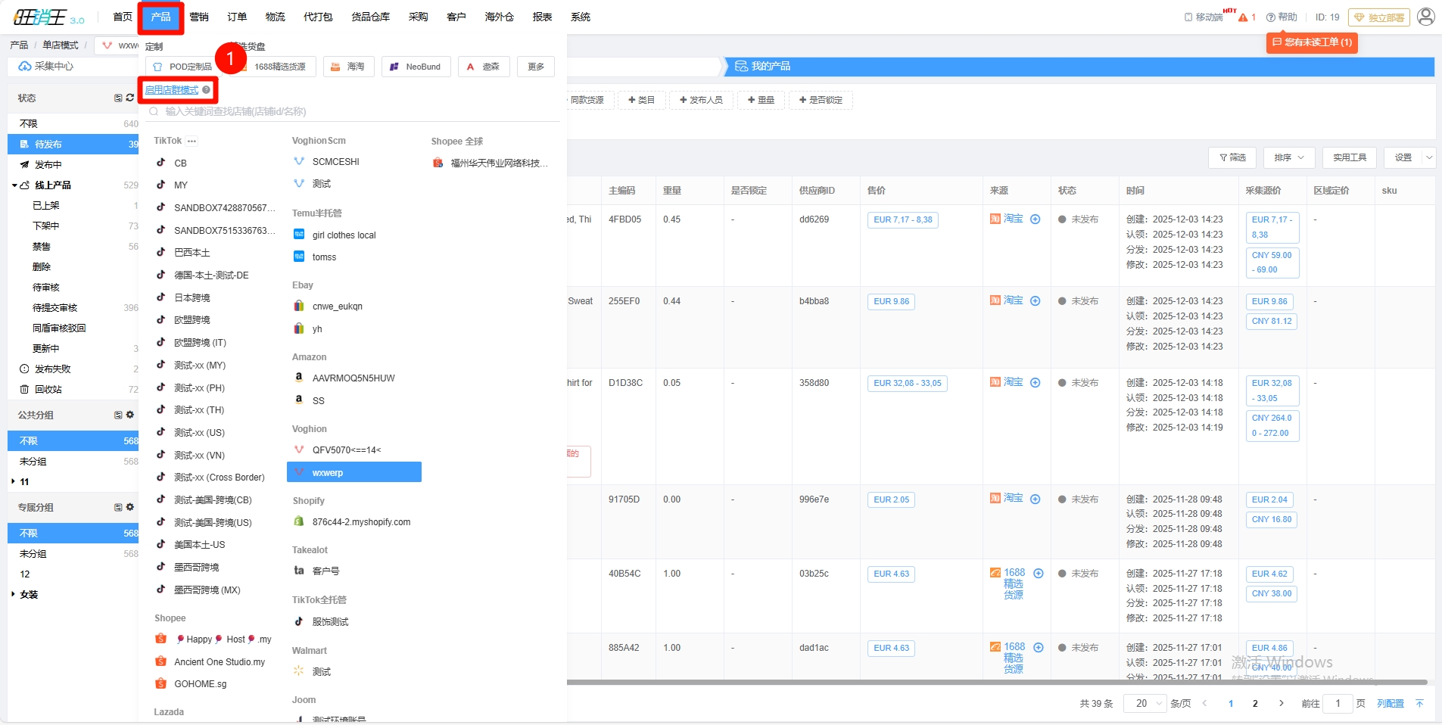Collapse the 线上产品 tree node

click(14, 185)
